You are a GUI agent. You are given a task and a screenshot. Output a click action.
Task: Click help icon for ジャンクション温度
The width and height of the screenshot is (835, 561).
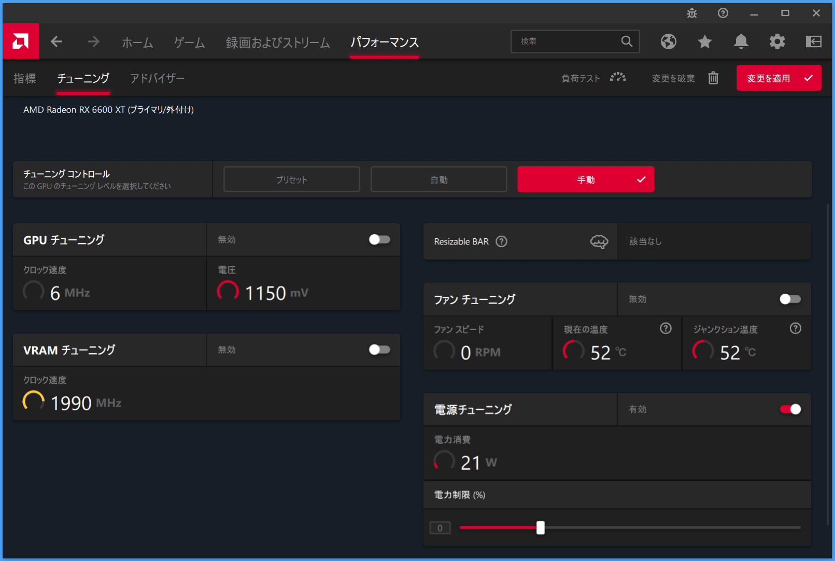[x=796, y=328]
